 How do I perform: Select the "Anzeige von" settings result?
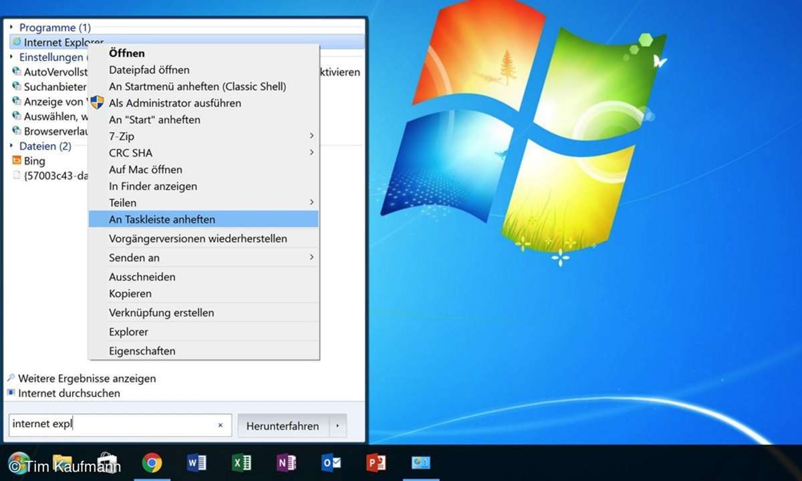coord(50,102)
